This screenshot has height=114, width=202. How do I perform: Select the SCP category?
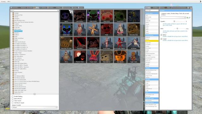click(x=15, y=74)
